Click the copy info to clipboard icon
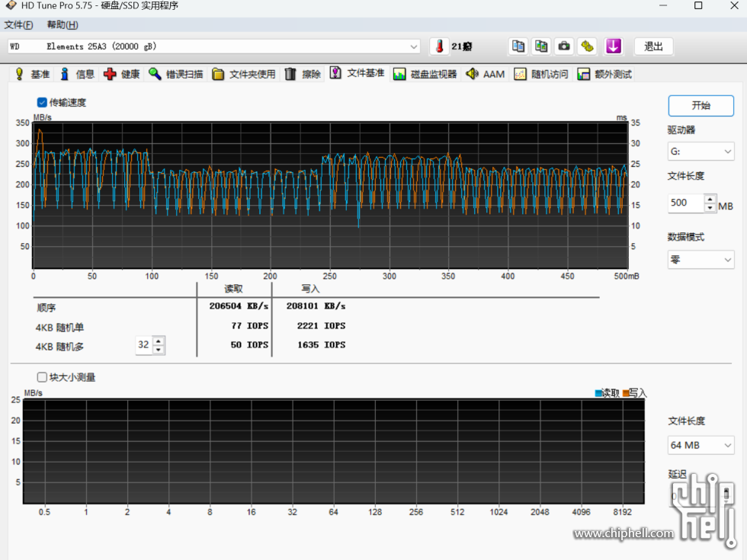The height and width of the screenshot is (560, 747). [518, 46]
